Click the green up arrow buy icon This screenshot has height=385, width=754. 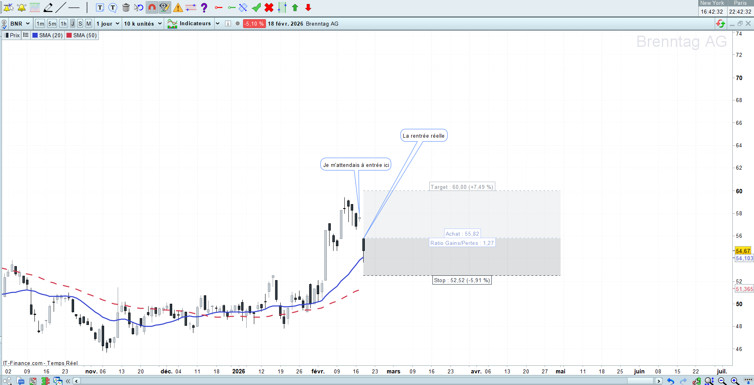pyautogui.click(x=295, y=7)
